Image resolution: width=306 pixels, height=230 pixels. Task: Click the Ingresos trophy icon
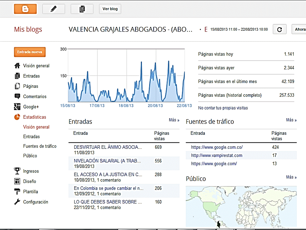click(x=17, y=171)
